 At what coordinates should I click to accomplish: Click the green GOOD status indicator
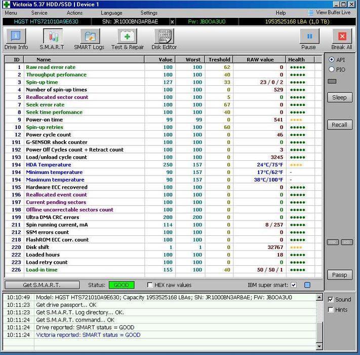coord(122,285)
